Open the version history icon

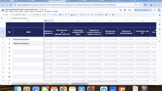point(121,10)
